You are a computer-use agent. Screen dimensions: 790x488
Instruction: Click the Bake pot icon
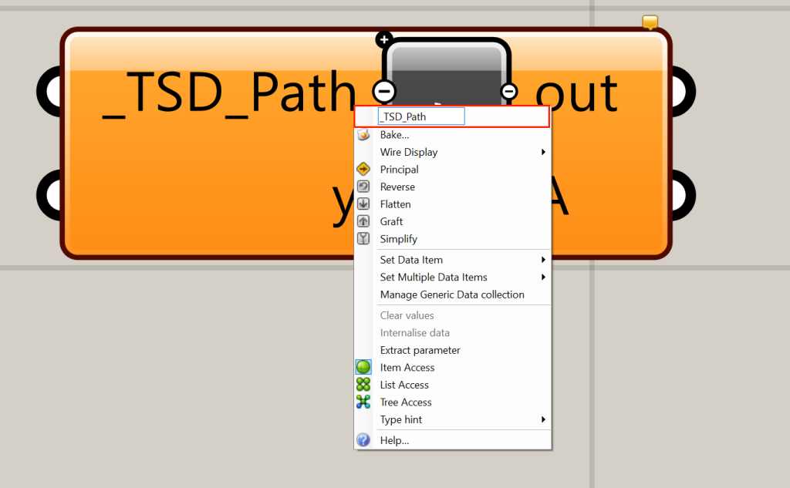[x=363, y=134]
